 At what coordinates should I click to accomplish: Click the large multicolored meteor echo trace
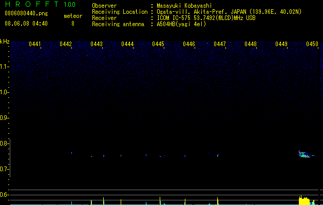pyautogui.click(x=306, y=154)
